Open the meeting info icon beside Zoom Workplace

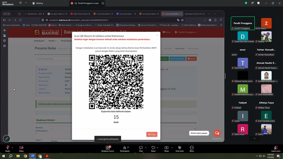[20, 3]
